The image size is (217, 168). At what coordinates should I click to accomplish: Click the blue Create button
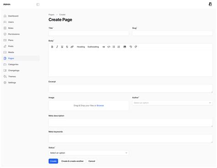[x=53, y=161]
